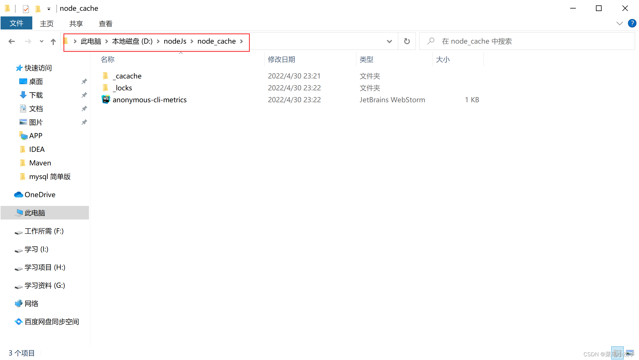Sort by 修改日期 column header
Screen dimensions: 639x360
click(x=281, y=59)
